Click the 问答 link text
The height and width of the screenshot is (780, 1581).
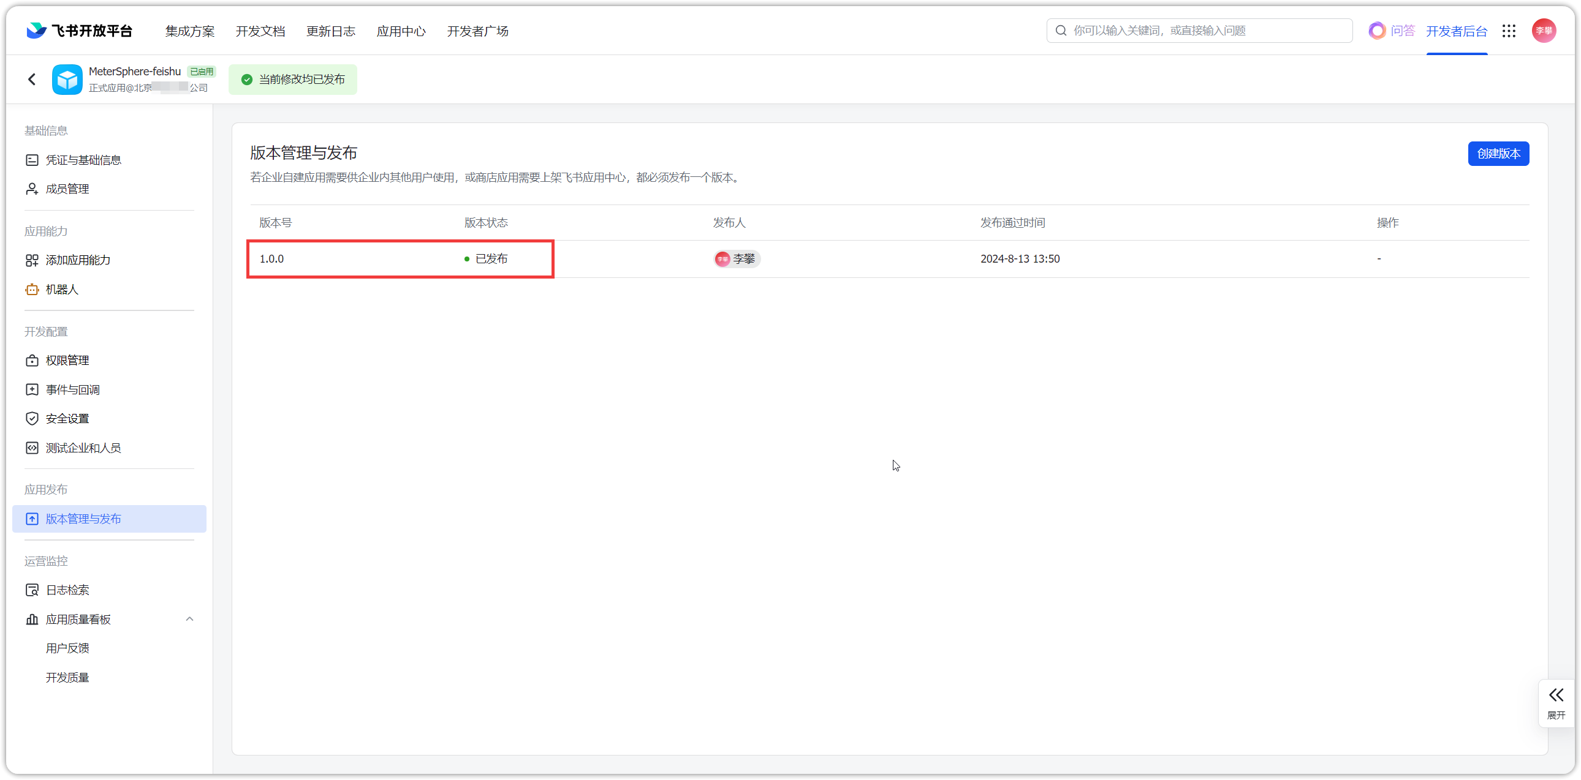1403,31
